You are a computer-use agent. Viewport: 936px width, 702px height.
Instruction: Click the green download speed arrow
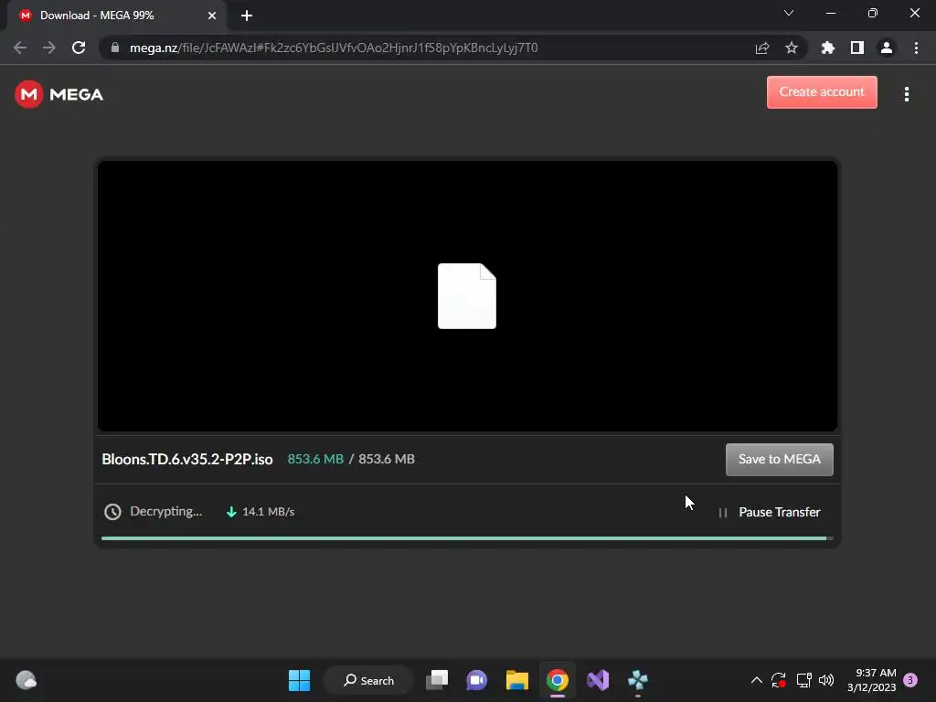(231, 512)
